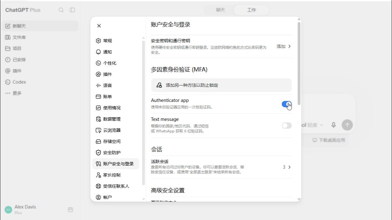Enable the Text message toggle
Image resolution: width=392 pixels, height=220 pixels.
point(287,126)
